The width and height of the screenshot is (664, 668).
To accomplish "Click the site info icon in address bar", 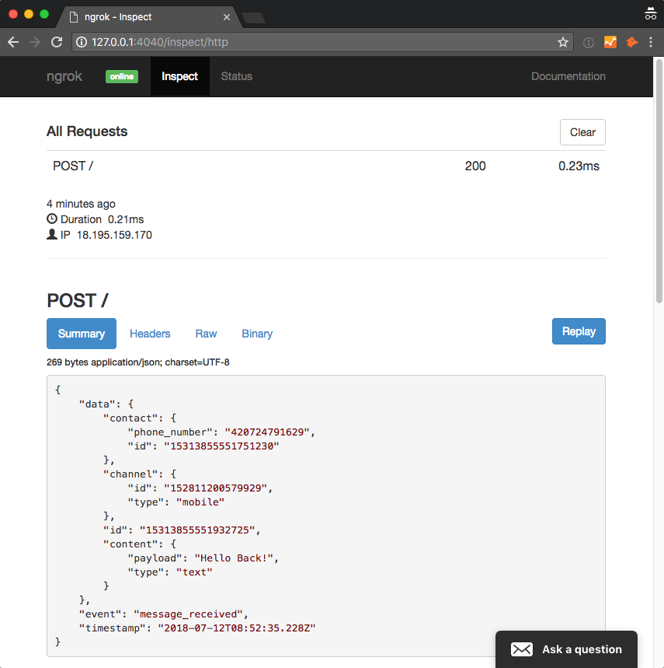I will click(82, 42).
